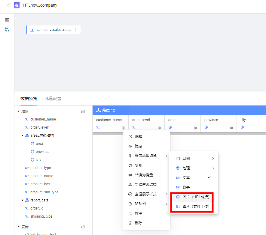Expand the report_date hierarchy
The width and height of the screenshot is (266, 235).
pos(23,200)
